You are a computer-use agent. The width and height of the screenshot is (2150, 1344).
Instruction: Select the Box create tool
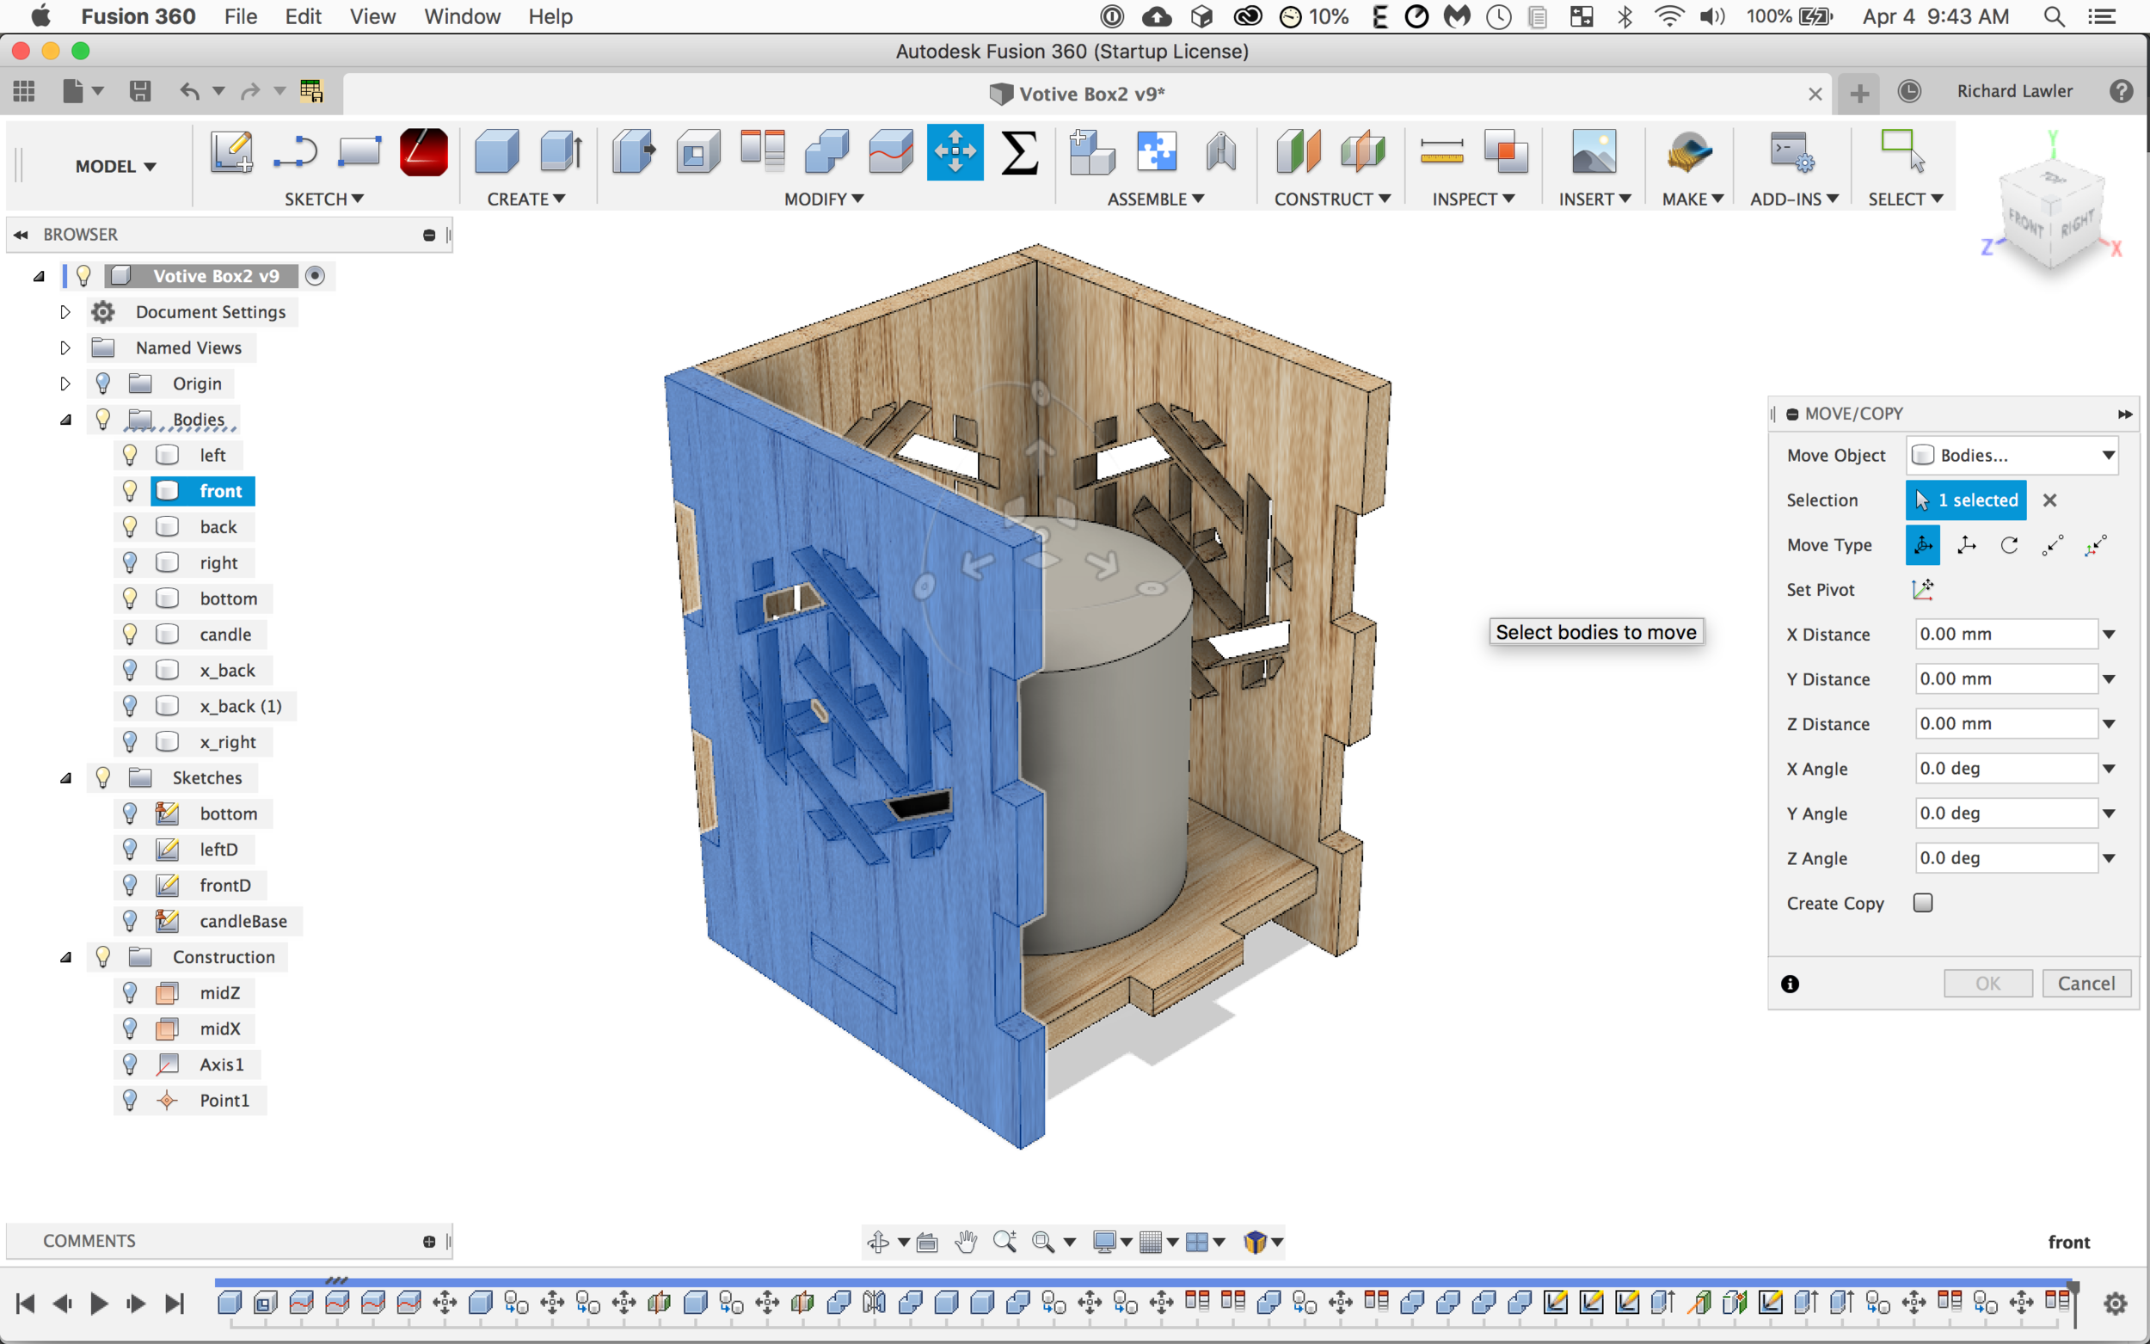(497, 152)
